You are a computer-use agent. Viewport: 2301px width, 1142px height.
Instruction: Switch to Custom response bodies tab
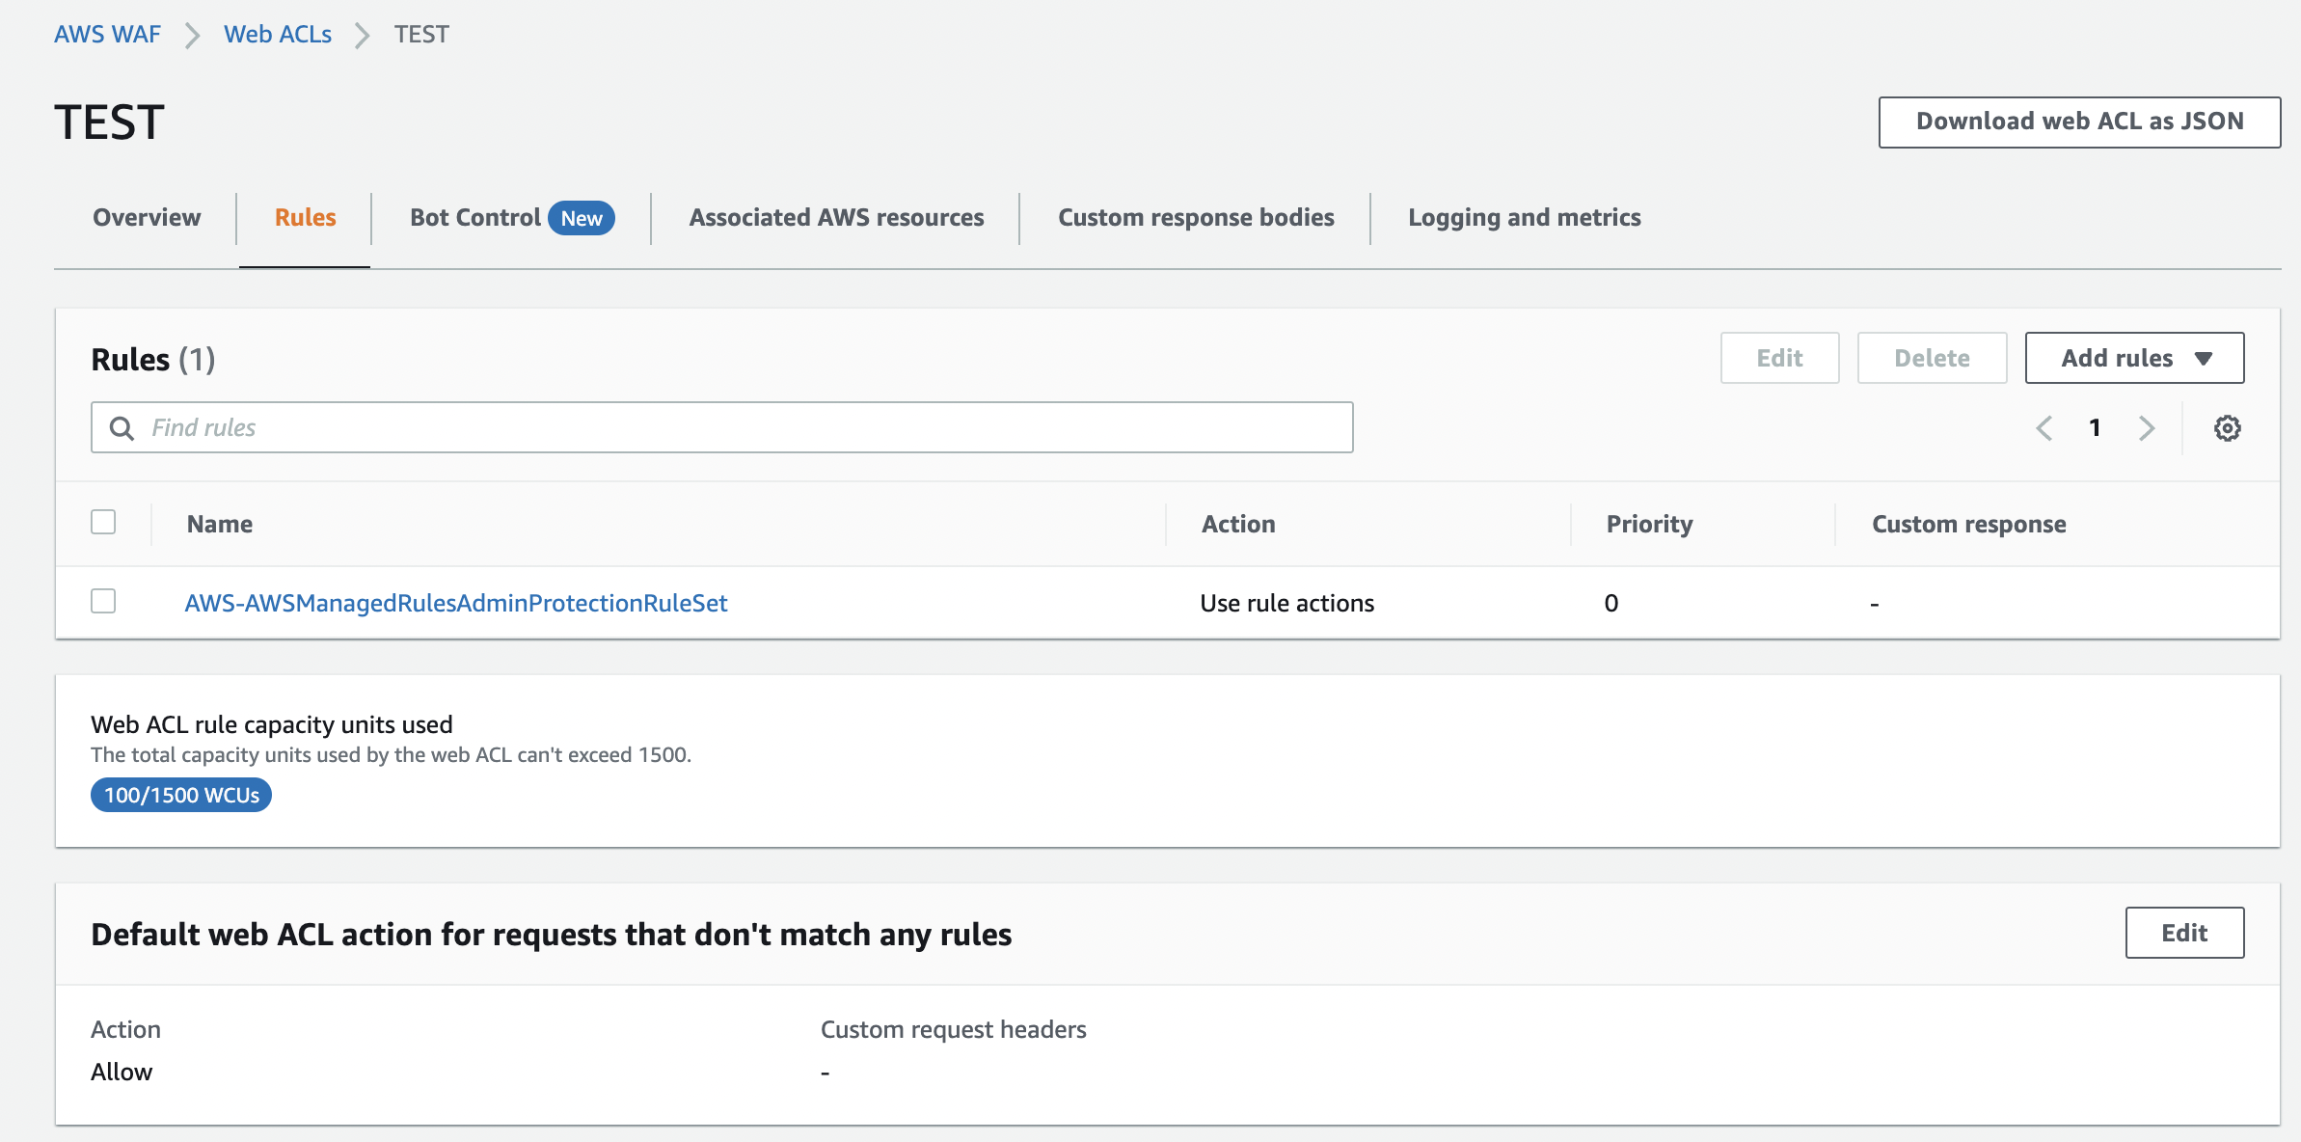pyautogui.click(x=1196, y=217)
